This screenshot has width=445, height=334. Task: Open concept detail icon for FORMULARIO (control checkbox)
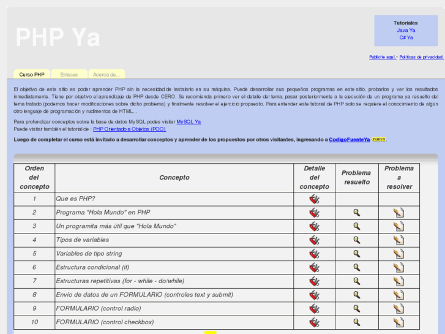(314, 322)
